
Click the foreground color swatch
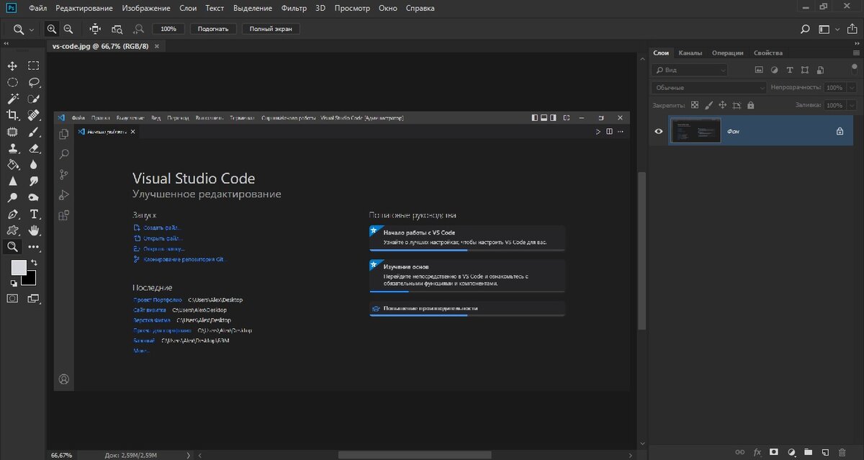pyautogui.click(x=18, y=267)
